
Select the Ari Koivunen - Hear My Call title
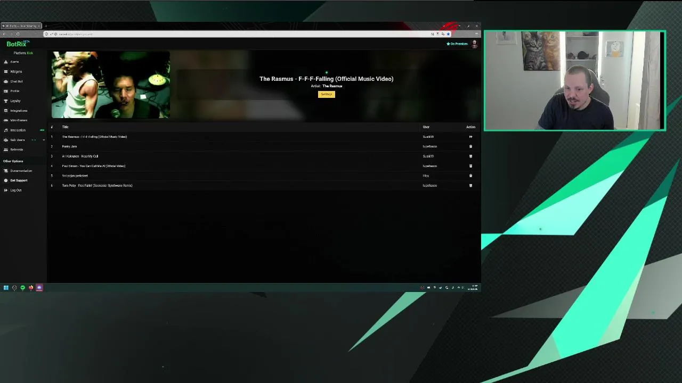pos(80,156)
